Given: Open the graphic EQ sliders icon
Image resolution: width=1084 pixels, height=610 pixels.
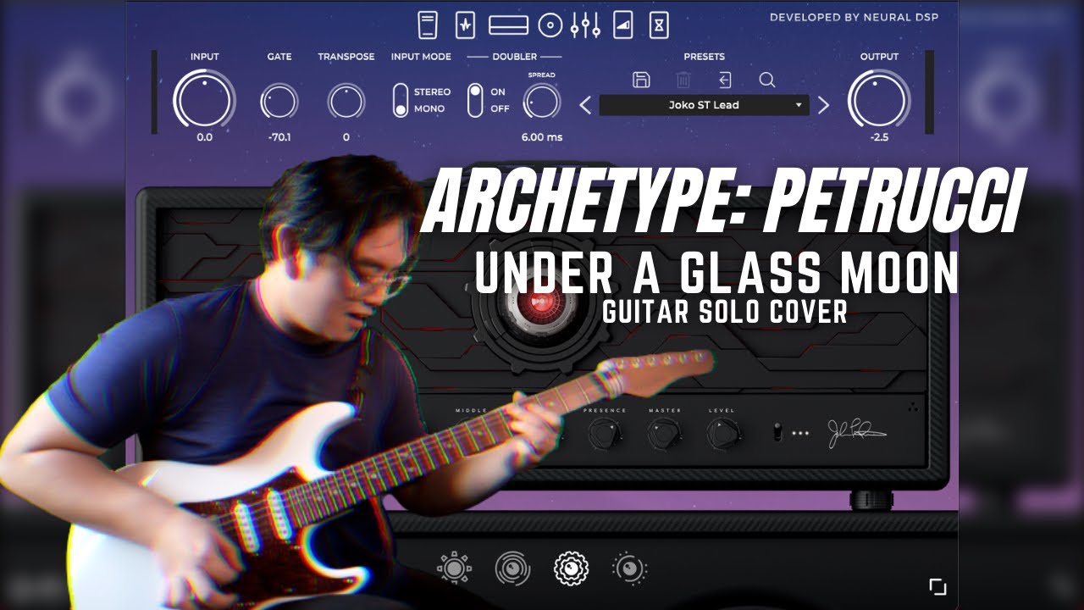Looking at the screenshot, I should 585,25.
